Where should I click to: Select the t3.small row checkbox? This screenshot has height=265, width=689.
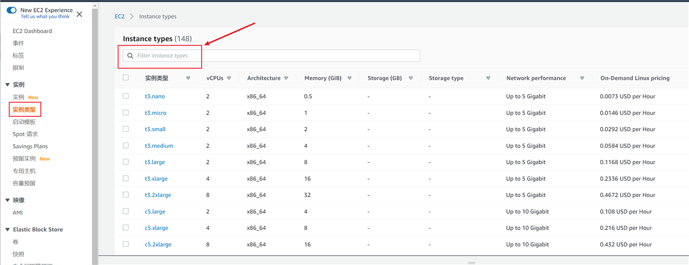[x=126, y=129]
